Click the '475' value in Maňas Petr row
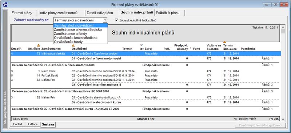Viewport: 291px width, 133px height. click(209, 97)
